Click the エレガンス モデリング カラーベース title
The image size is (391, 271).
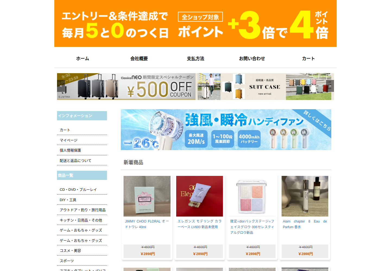pyautogui.click(x=200, y=224)
